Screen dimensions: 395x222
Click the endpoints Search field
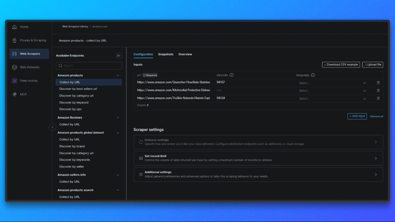pos(89,66)
